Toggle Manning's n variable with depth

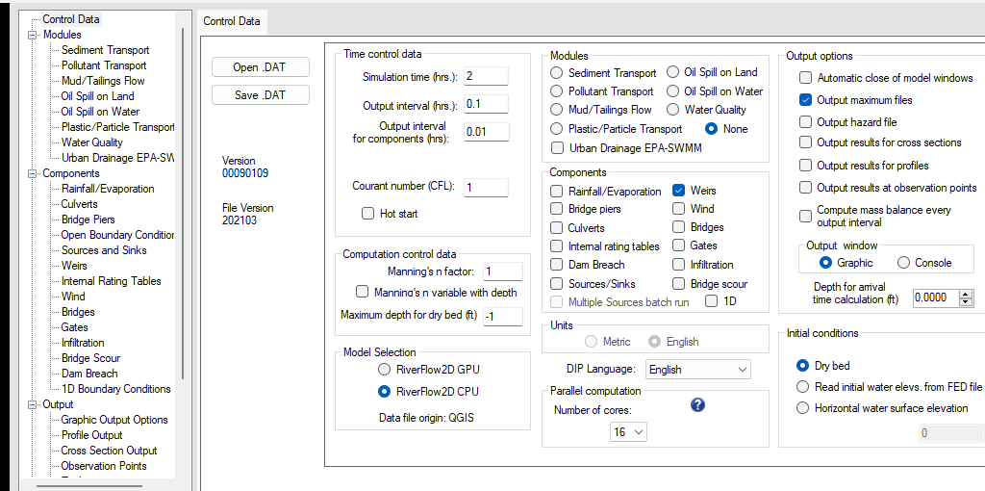pyautogui.click(x=362, y=292)
